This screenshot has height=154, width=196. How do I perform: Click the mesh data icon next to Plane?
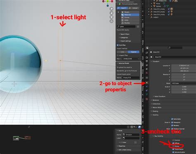pos(164,3)
